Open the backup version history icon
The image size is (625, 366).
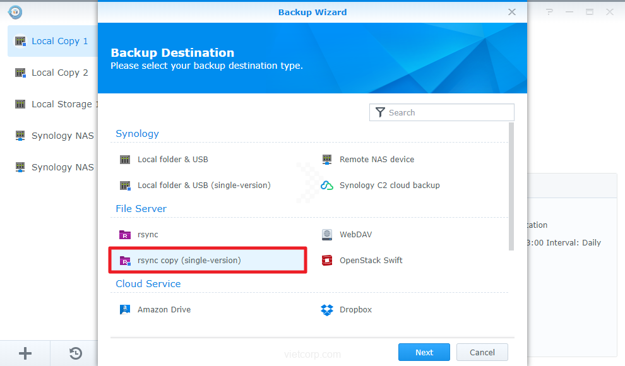tap(76, 353)
